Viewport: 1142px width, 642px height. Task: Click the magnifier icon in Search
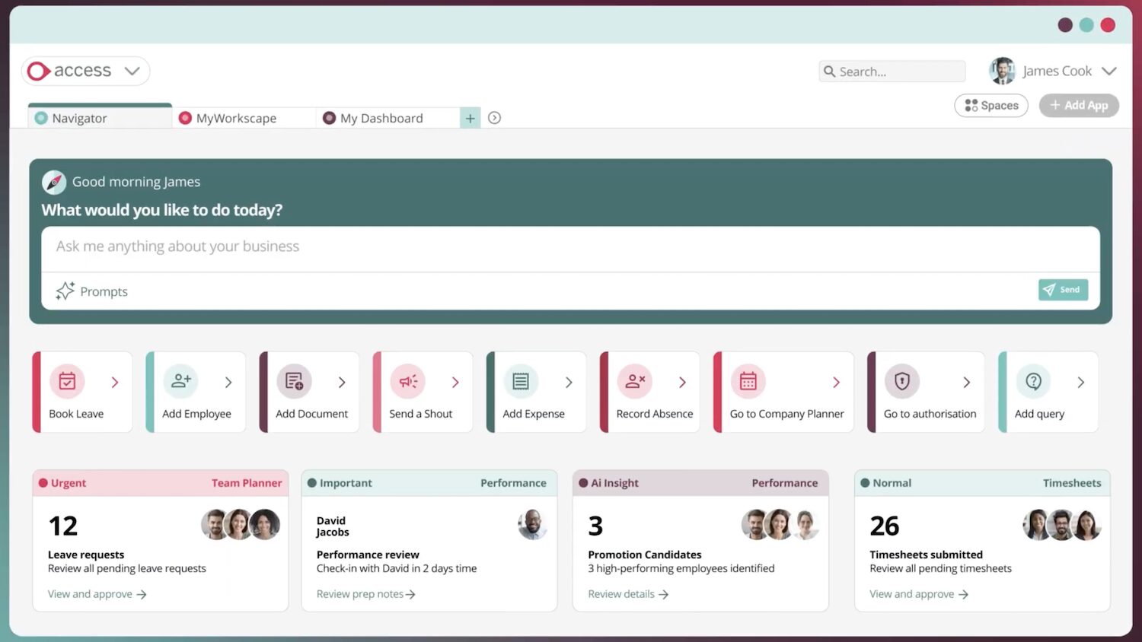[829, 72]
